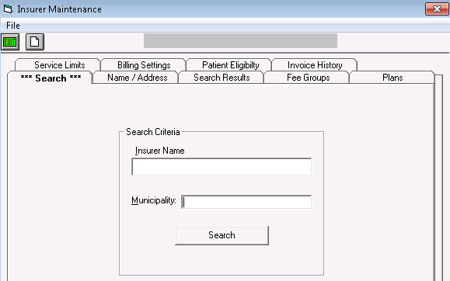Viewport: 450px width, 281px height.
Task: Switch to the Search Results tab
Action: (x=222, y=78)
